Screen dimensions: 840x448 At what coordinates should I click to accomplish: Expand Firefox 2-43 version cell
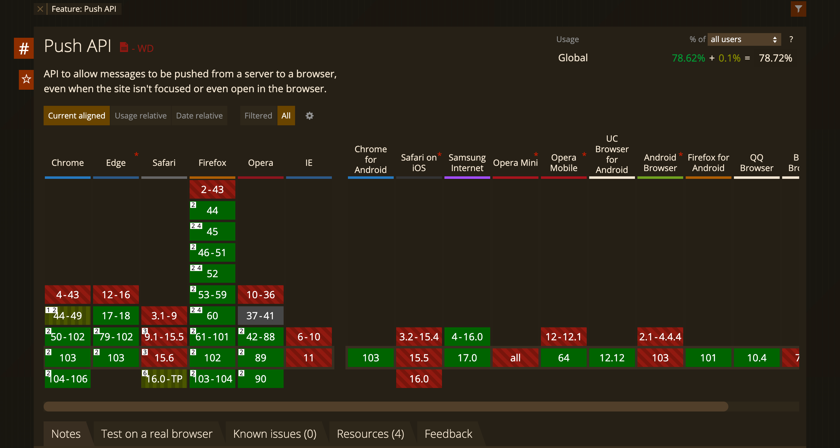pos(212,189)
